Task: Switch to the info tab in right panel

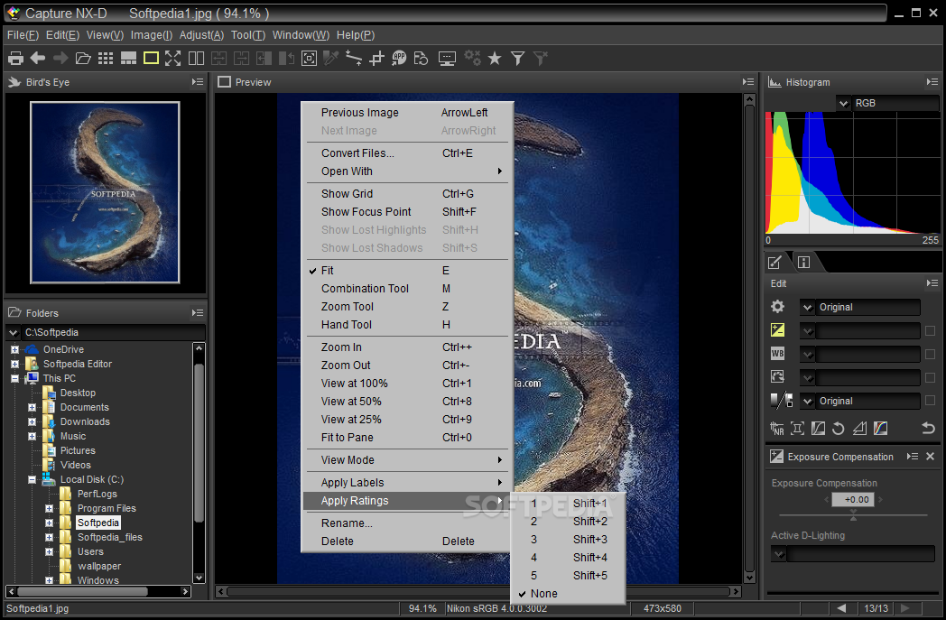Action: [803, 263]
